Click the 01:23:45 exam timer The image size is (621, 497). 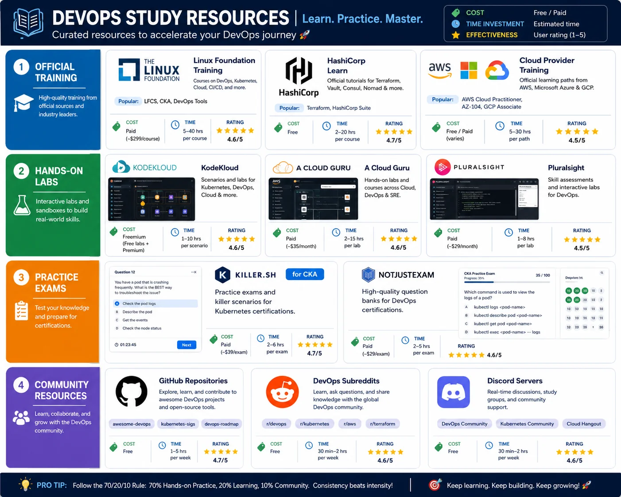[x=125, y=345]
